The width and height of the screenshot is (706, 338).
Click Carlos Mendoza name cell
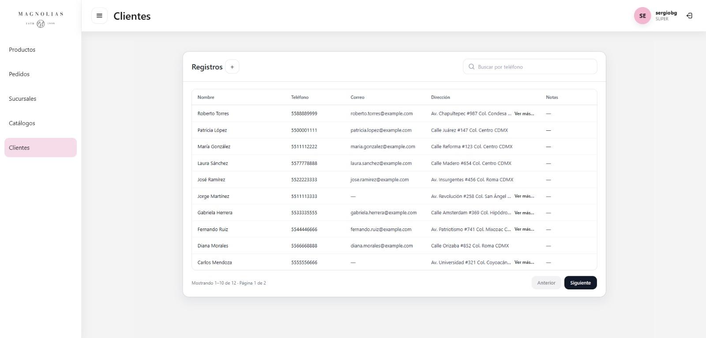point(214,262)
